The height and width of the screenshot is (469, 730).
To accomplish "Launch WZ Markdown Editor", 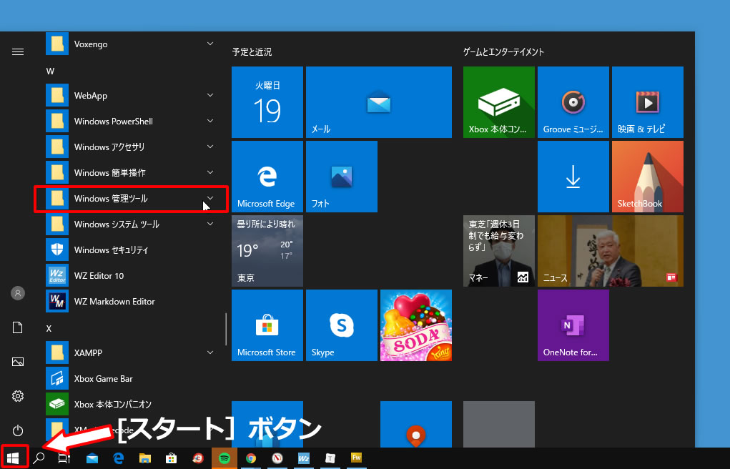I will click(130, 301).
